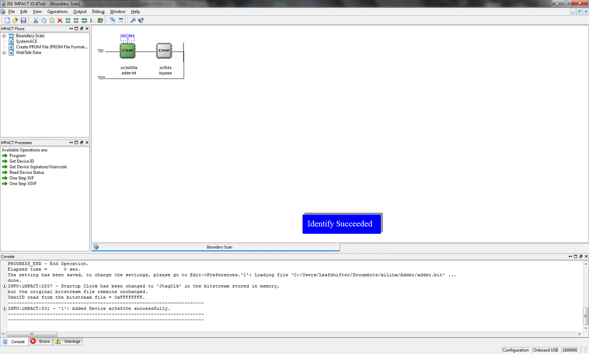This screenshot has width=589, height=354.
Task: Click the Save floppy disk icon
Action: pyautogui.click(x=23, y=20)
